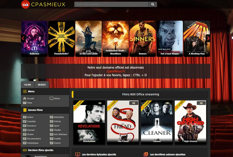This screenshot has width=233, height=157.
Task: Select the Comédie genre
Action: [x=31, y=122]
